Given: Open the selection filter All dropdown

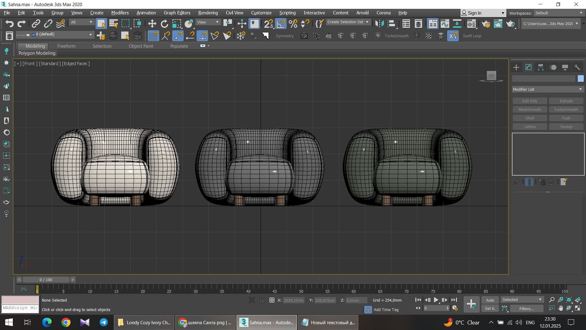Looking at the screenshot, I should pyautogui.click(x=81, y=22).
